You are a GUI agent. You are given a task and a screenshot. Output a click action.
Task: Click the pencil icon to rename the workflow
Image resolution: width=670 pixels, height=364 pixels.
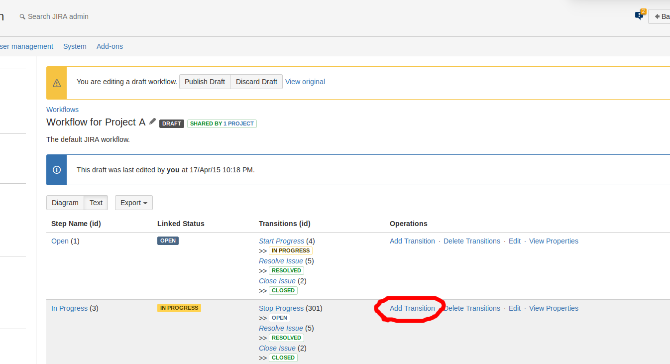[152, 121]
